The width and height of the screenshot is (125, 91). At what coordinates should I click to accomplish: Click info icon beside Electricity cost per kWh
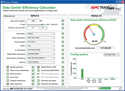[x=63, y=28]
